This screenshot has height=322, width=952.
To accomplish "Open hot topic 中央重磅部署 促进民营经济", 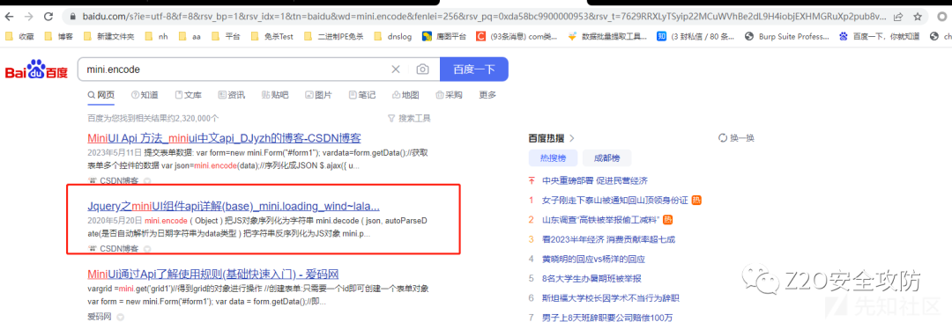I will 595,180.
